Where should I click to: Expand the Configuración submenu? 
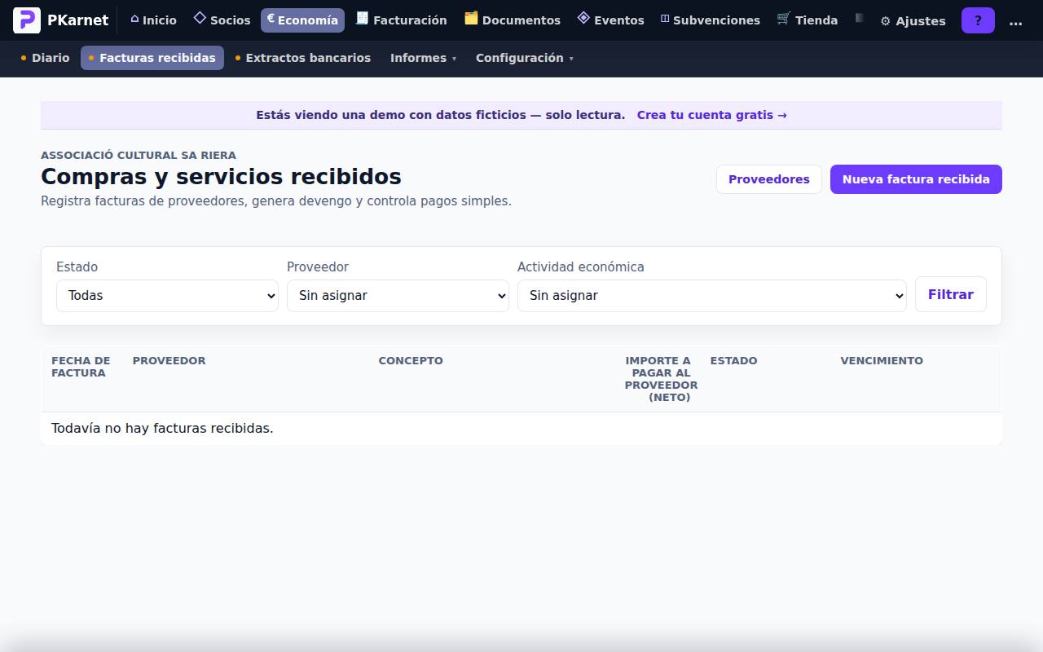click(x=525, y=58)
